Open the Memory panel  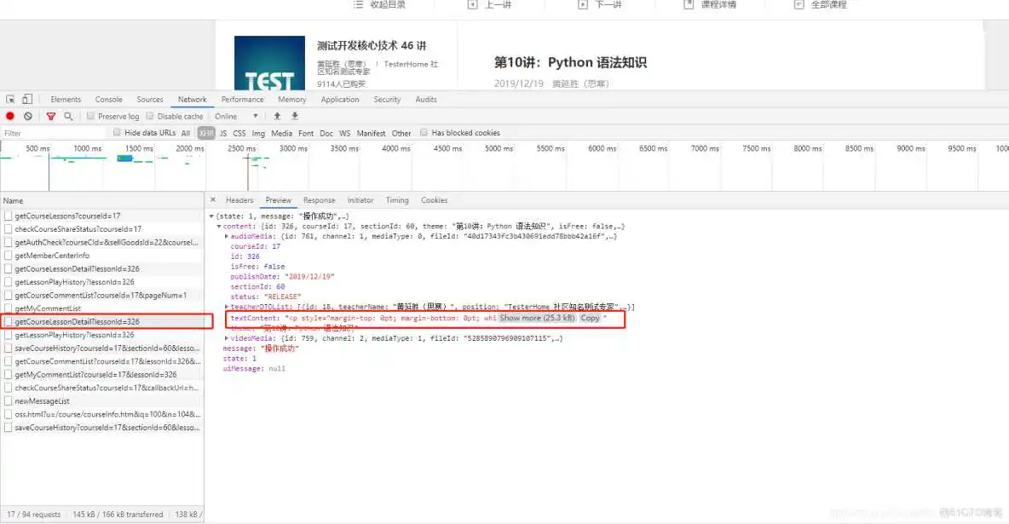292,99
